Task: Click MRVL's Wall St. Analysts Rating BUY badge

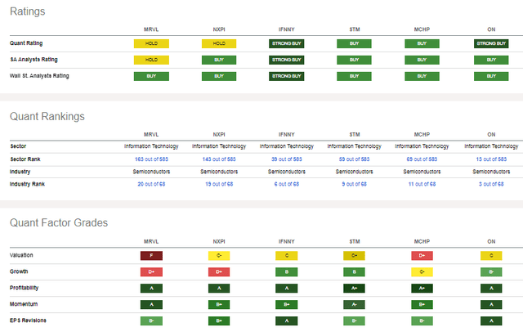Action: (x=151, y=76)
